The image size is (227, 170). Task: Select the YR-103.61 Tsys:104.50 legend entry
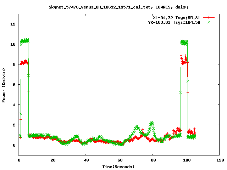pyautogui.click(x=174, y=22)
